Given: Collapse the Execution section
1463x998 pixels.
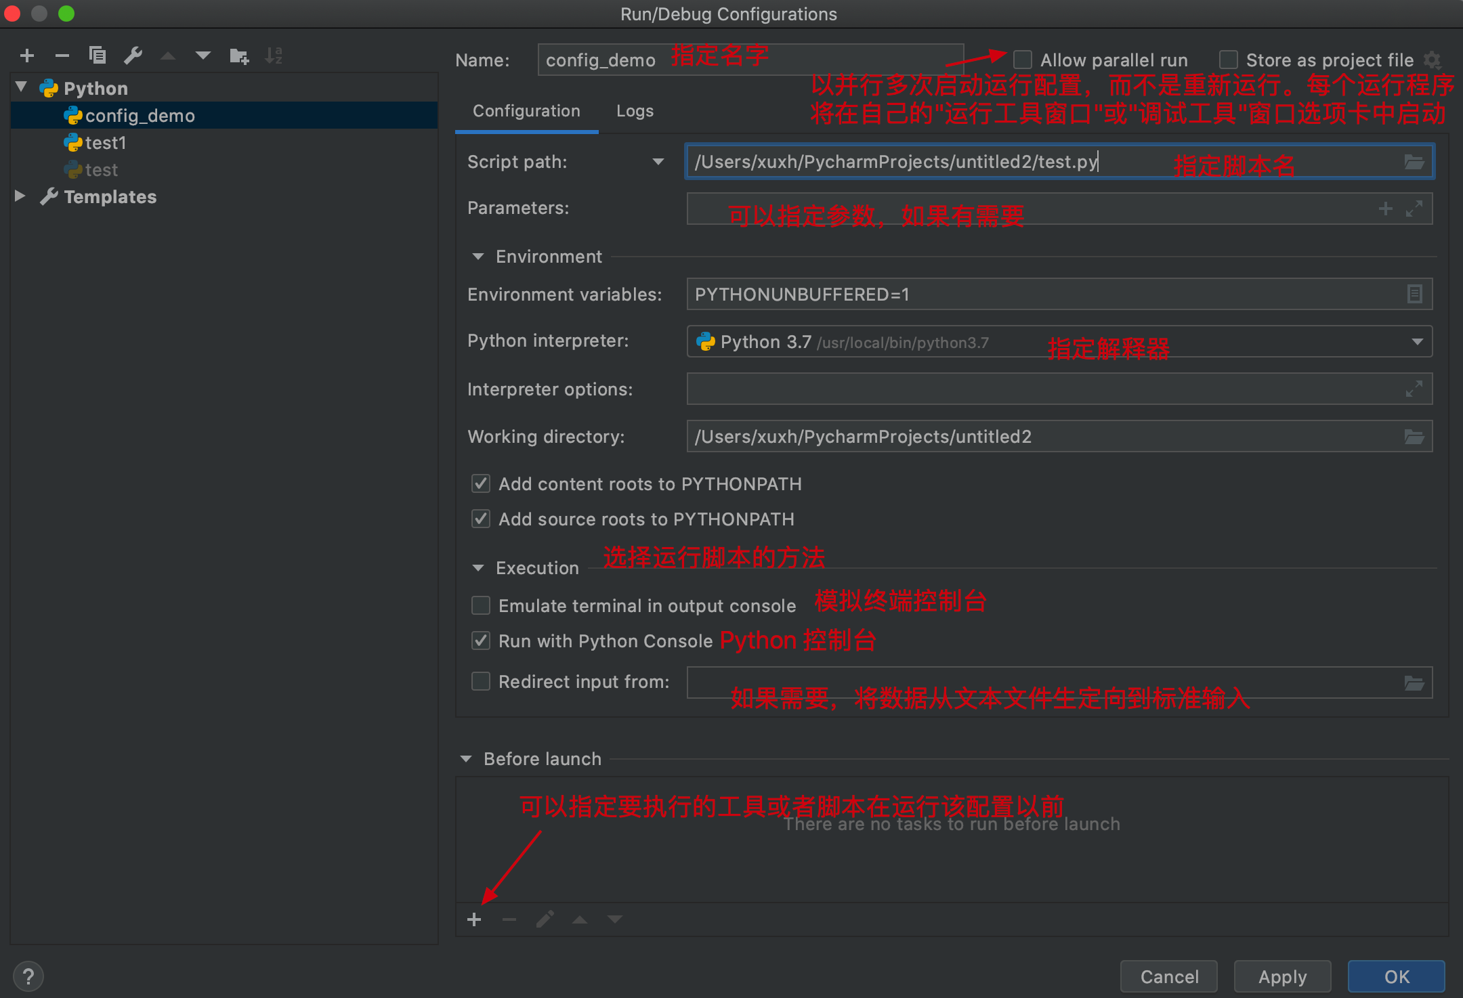Looking at the screenshot, I should pyautogui.click(x=478, y=568).
